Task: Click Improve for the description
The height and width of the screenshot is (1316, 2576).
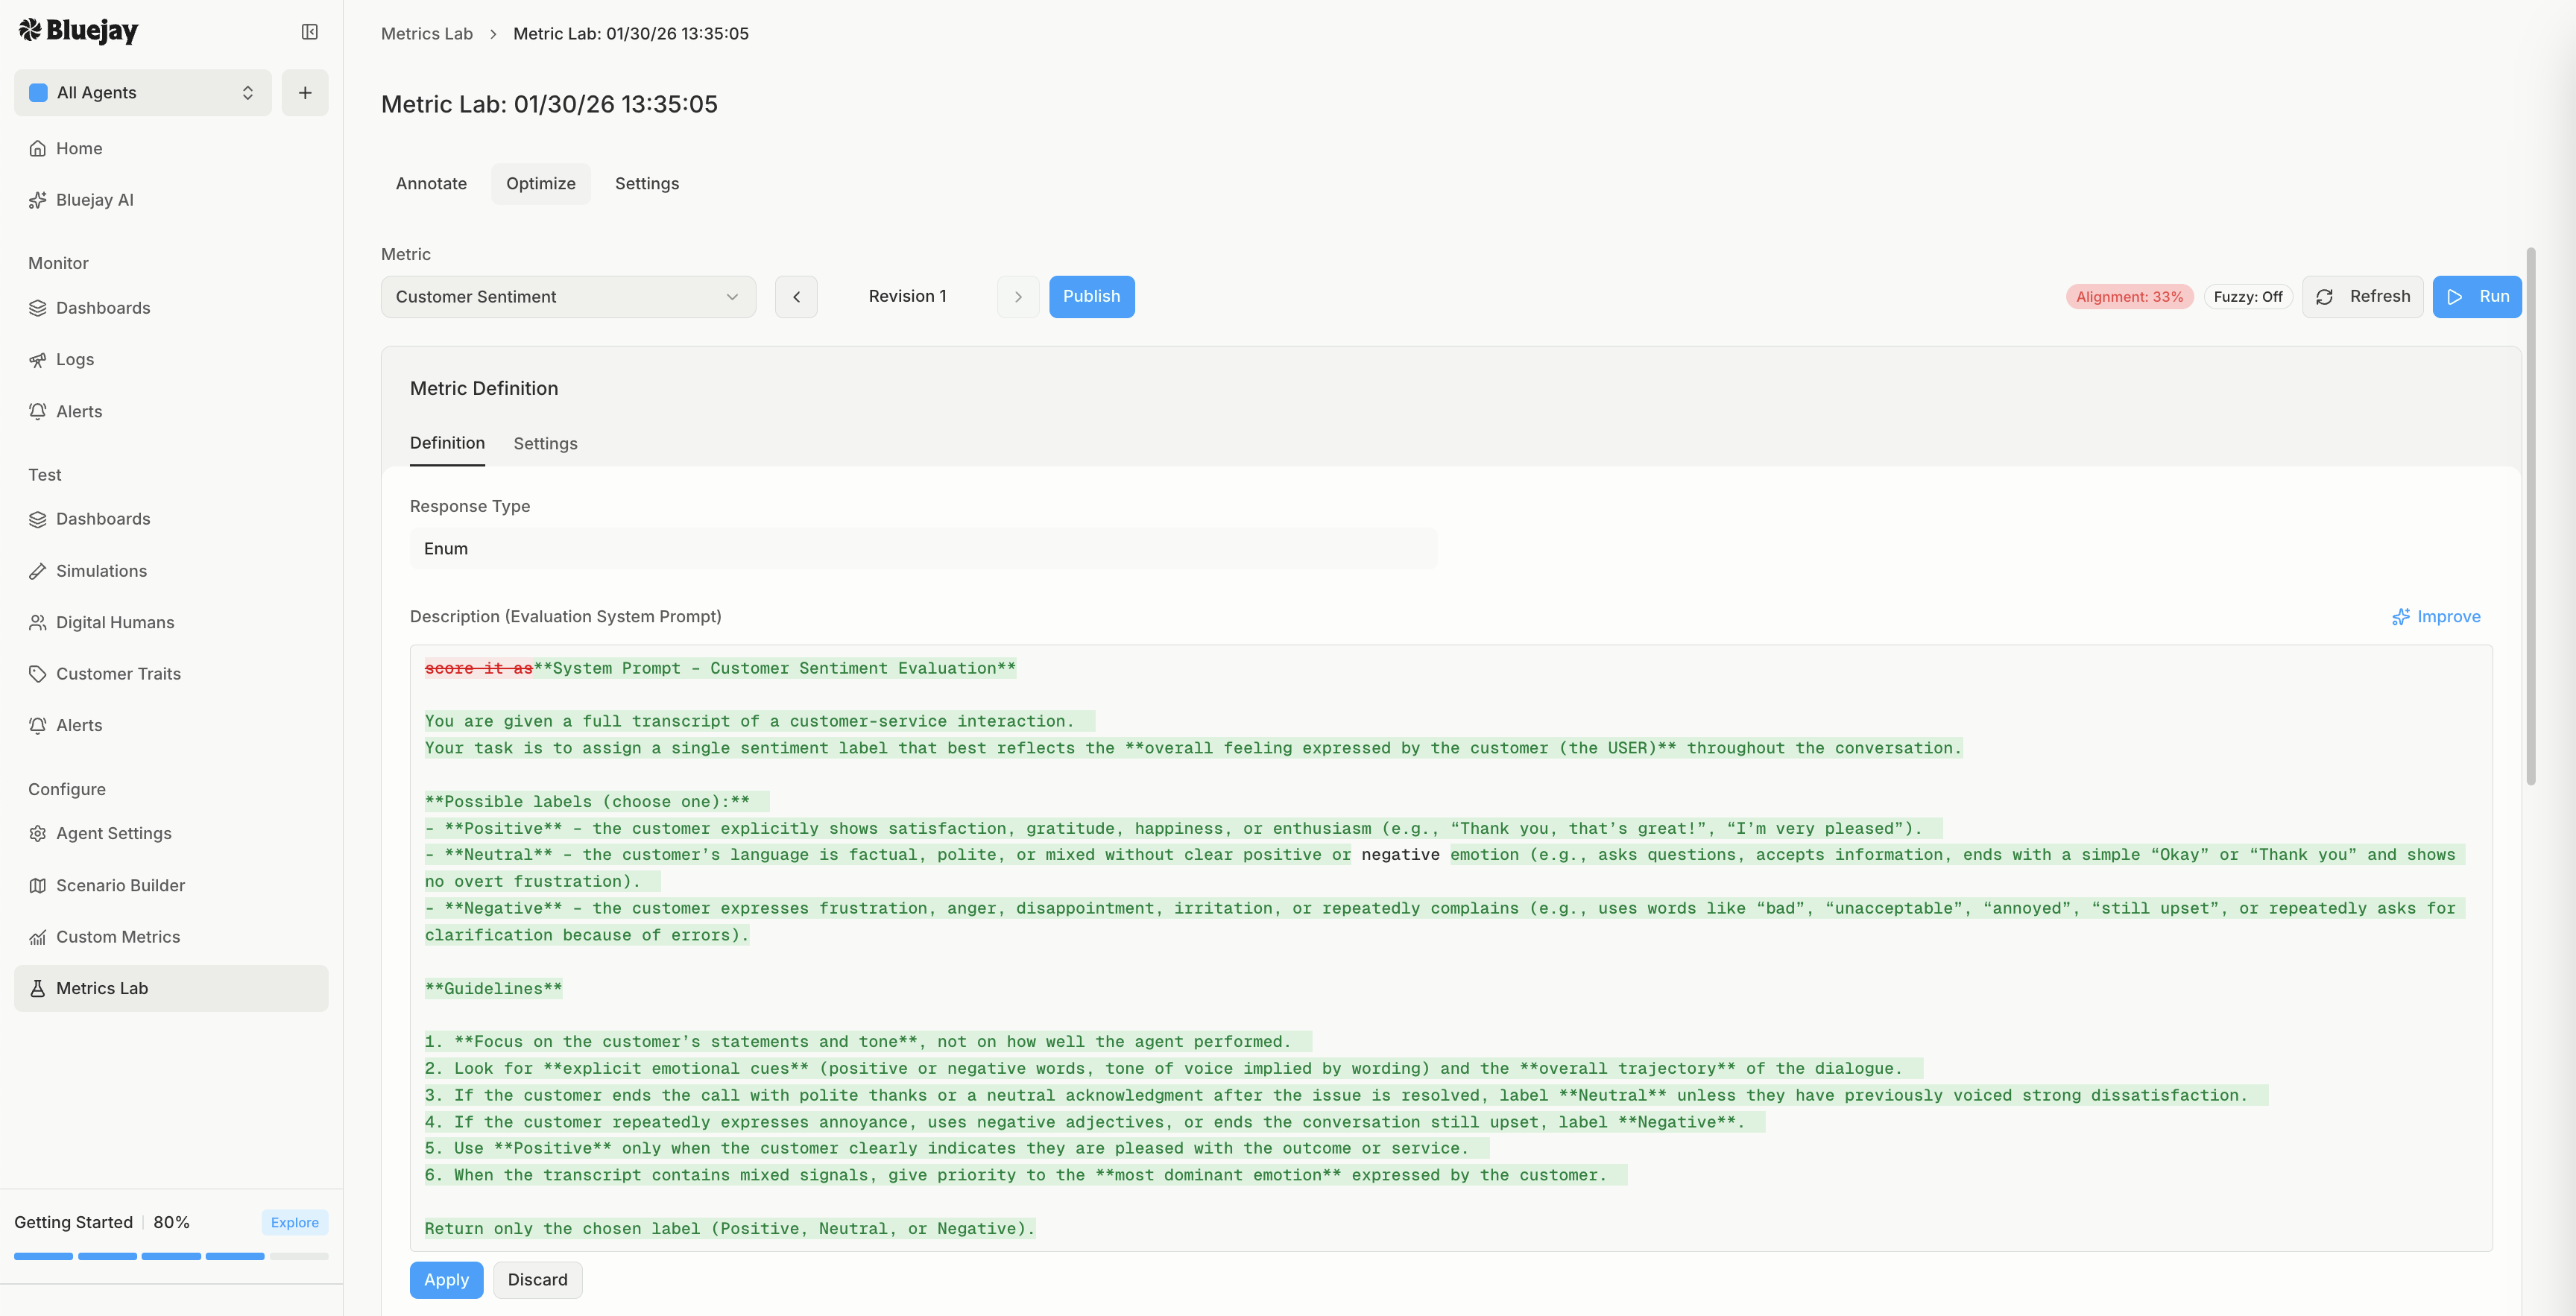Action: coord(2436,617)
